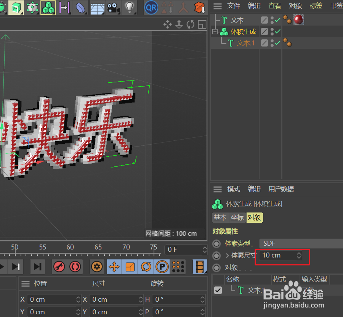343x317 pixels.
Task: Open the camera tool in the top toolbar
Action: pyautogui.click(x=113, y=8)
